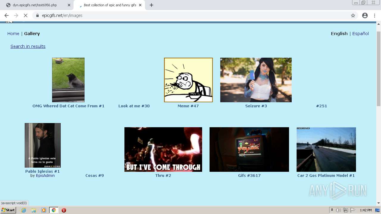Open the EpicAdmin author link
381x214 pixels.
45,176
